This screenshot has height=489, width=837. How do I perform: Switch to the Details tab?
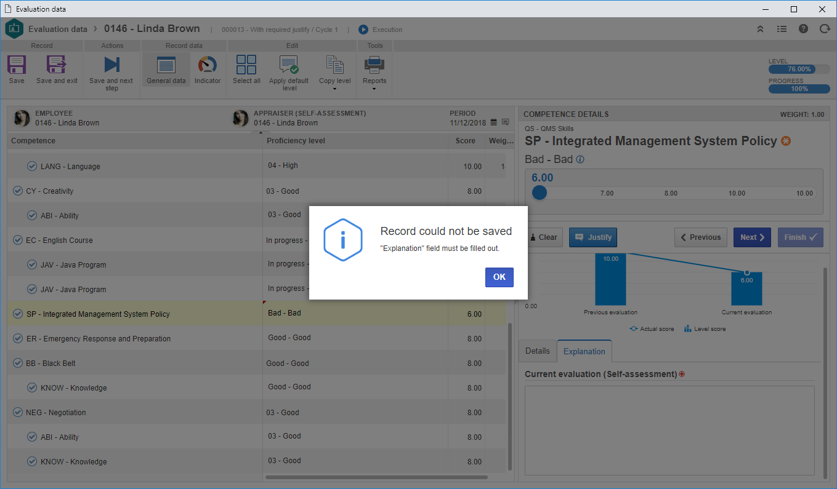[537, 351]
